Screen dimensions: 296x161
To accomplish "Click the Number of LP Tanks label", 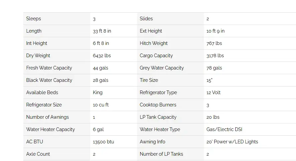I will tap(161, 154).
